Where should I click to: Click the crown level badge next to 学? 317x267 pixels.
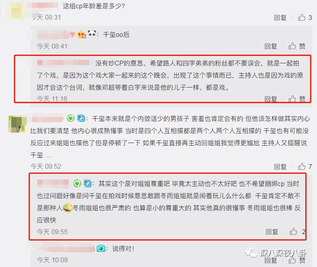coord(82,34)
